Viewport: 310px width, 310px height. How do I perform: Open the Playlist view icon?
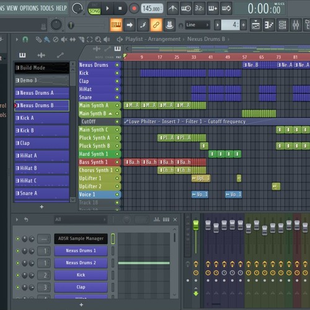pos(255,25)
